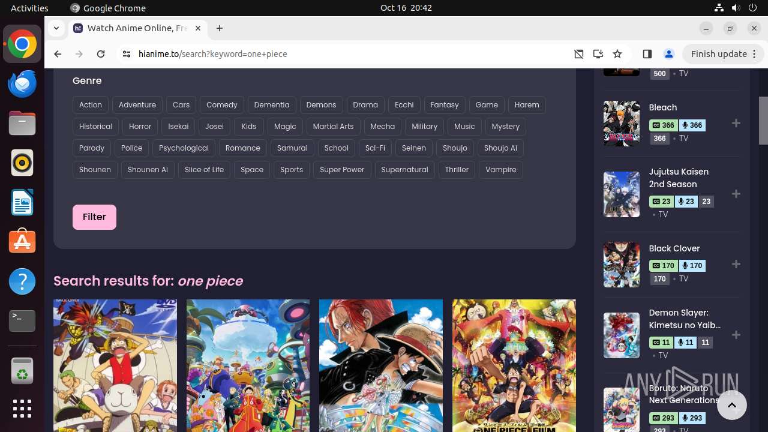Select the Vampire genre tag

(x=501, y=170)
